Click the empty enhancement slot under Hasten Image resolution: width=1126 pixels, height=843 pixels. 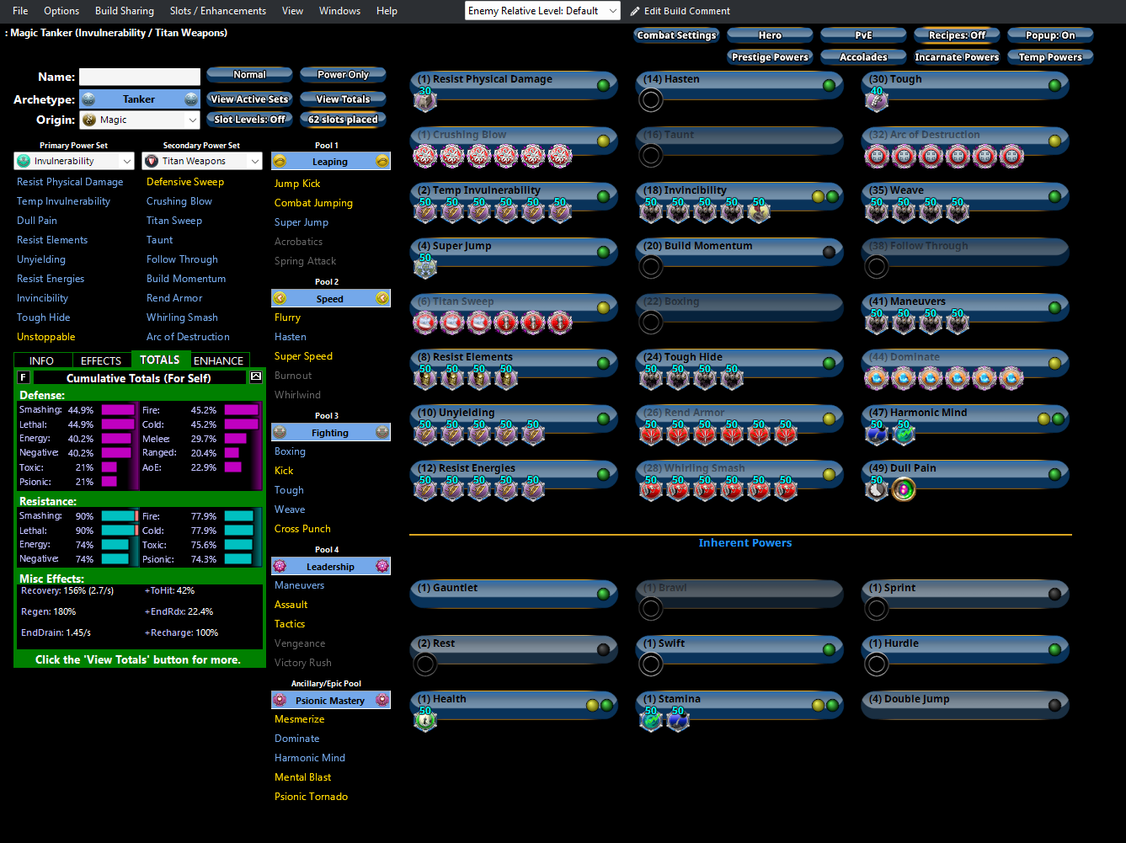(651, 100)
